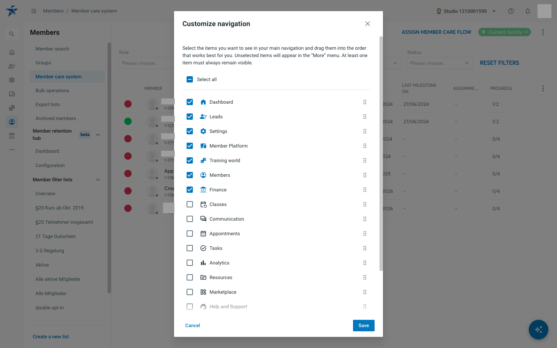Open the search icon in left sidebar

pyautogui.click(x=12, y=34)
